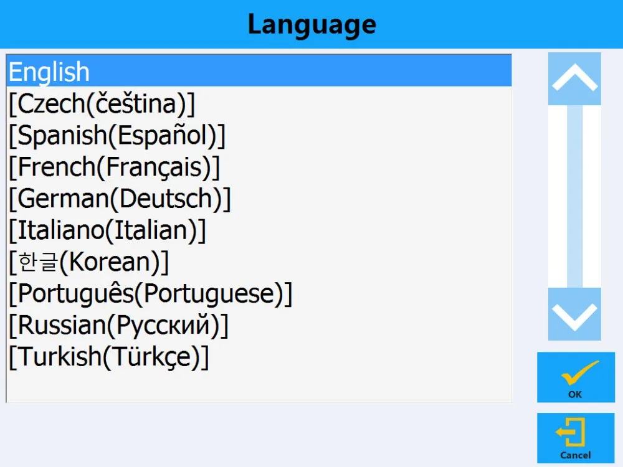The image size is (623, 467).
Task: Pick French (Français) language option
Action: (114, 167)
